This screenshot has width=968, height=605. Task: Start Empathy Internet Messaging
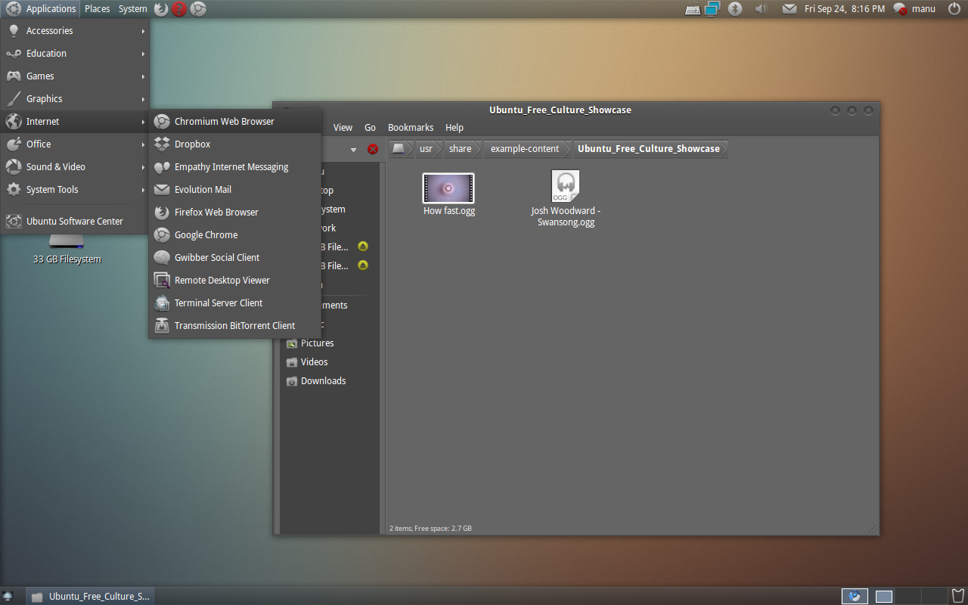[x=234, y=166]
